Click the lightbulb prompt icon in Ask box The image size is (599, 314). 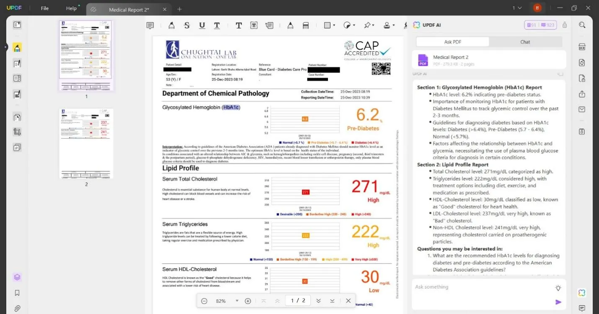[x=558, y=288]
